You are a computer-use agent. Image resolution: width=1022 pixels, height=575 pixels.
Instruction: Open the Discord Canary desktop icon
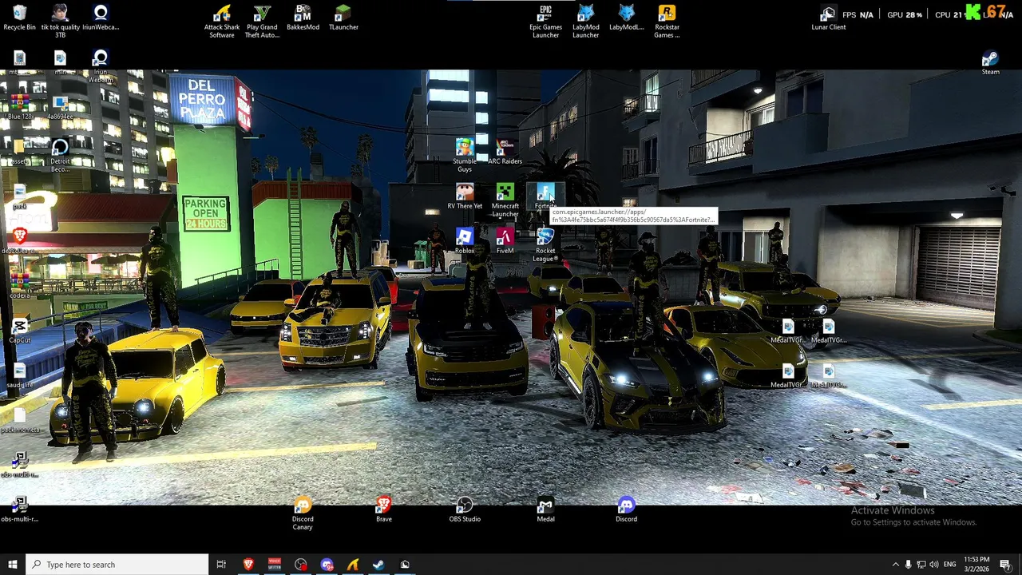pyautogui.click(x=303, y=514)
